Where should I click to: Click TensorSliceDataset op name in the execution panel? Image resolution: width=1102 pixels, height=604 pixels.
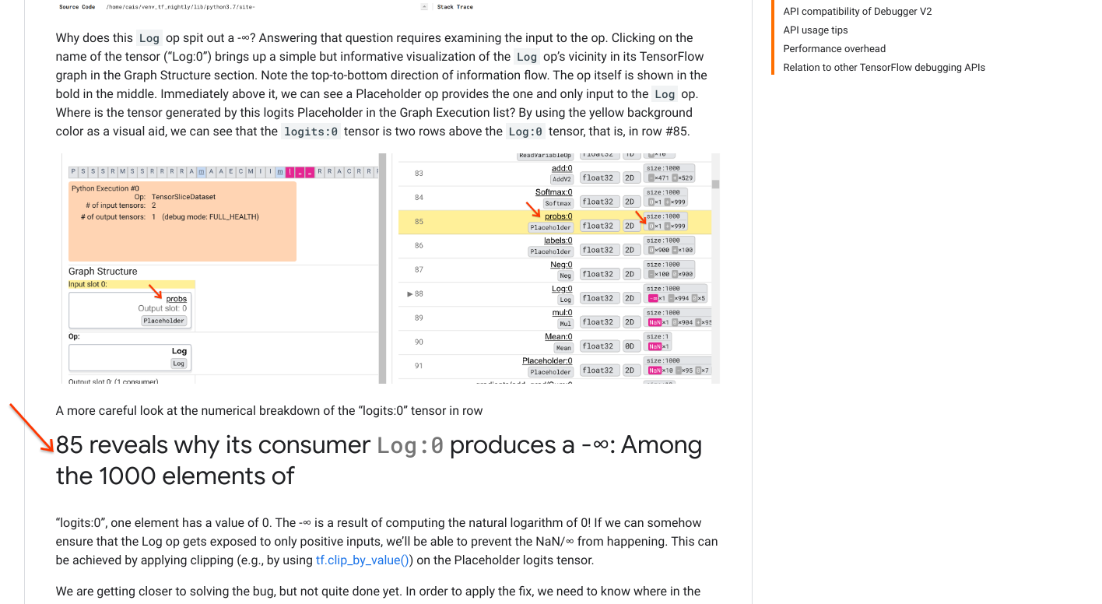(x=184, y=197)
